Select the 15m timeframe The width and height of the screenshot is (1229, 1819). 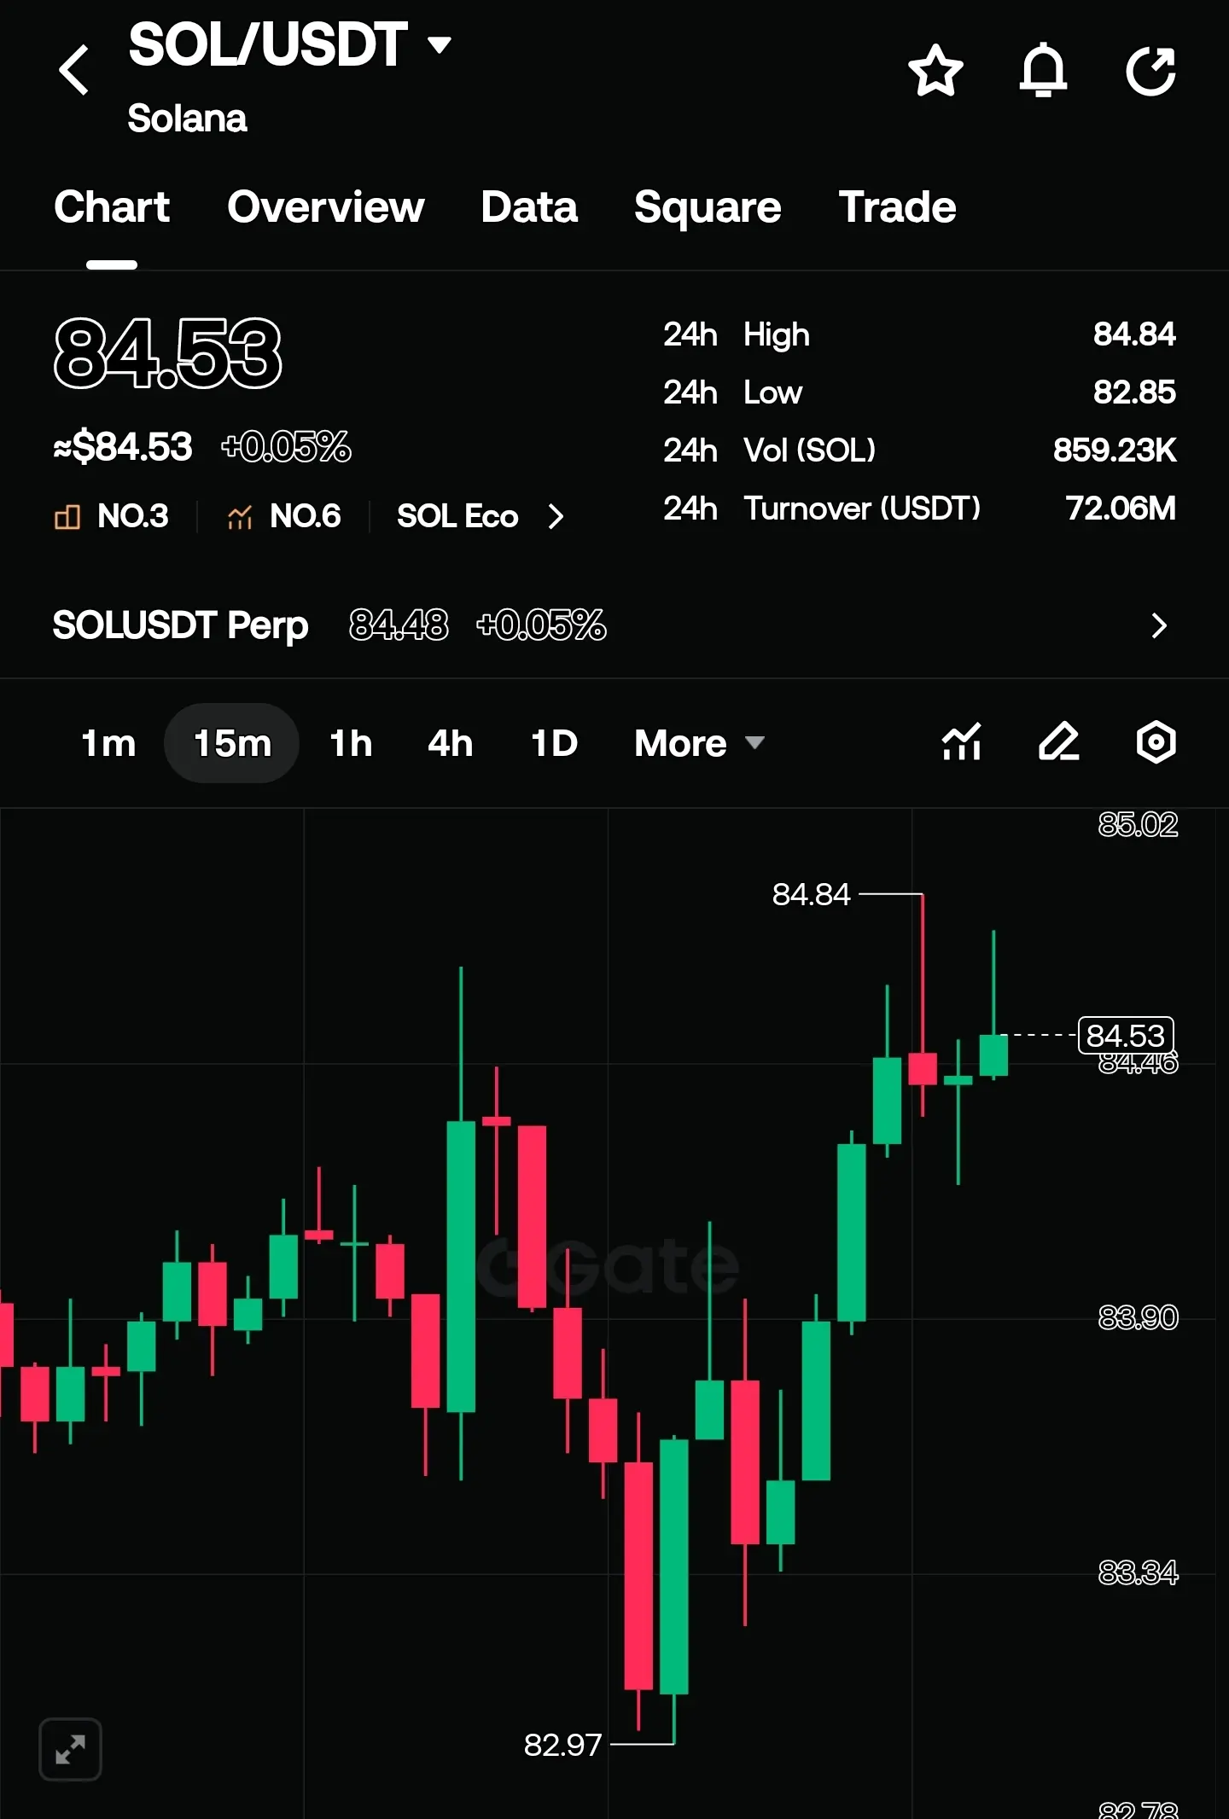pyautogui.click(x=232, y=743)
